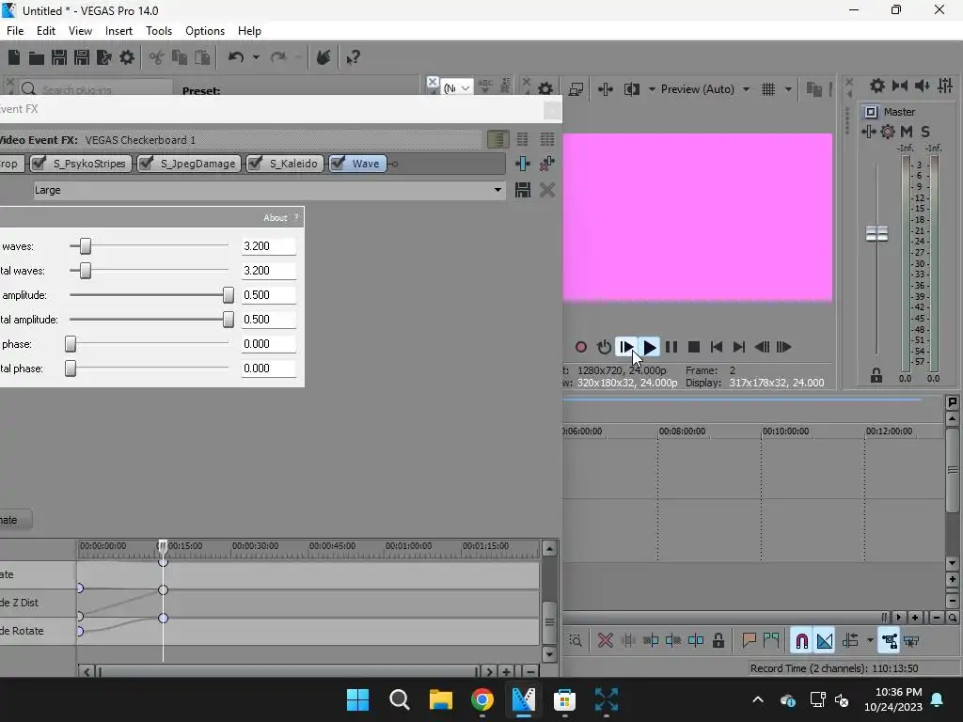Toggle S_Kaleido effect checkbox
The image size is (963, 722).
point(255,164)
